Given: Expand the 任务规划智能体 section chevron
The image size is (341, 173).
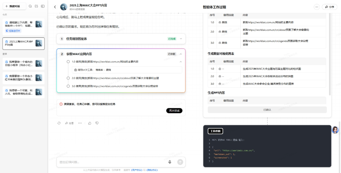Looking at the screenshot, I should [181, 39].
